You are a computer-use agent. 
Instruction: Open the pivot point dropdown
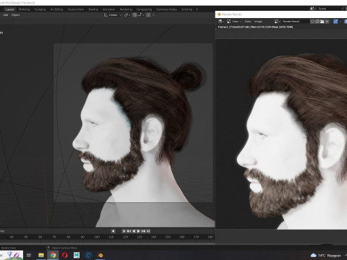(x=127, y=15)
